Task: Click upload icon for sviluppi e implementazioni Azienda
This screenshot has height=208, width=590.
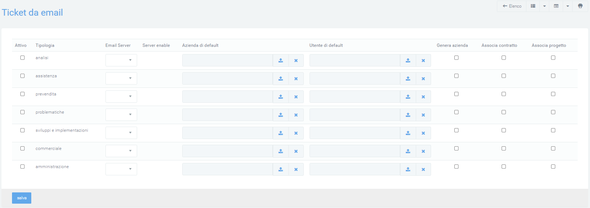Action: 281,133
